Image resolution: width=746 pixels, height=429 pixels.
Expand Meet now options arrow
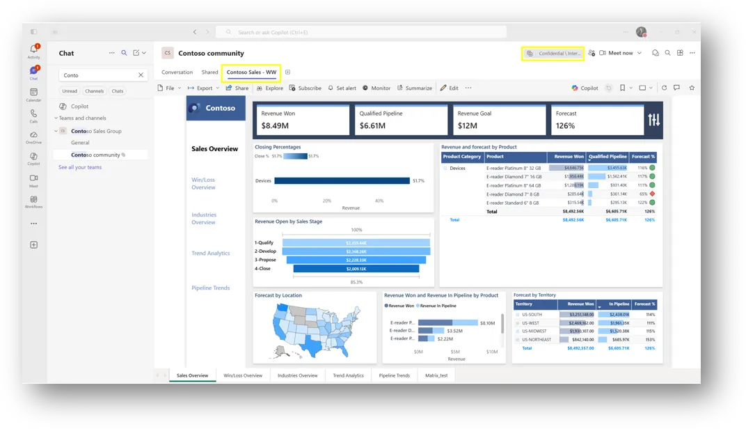[x=640, y=53]
